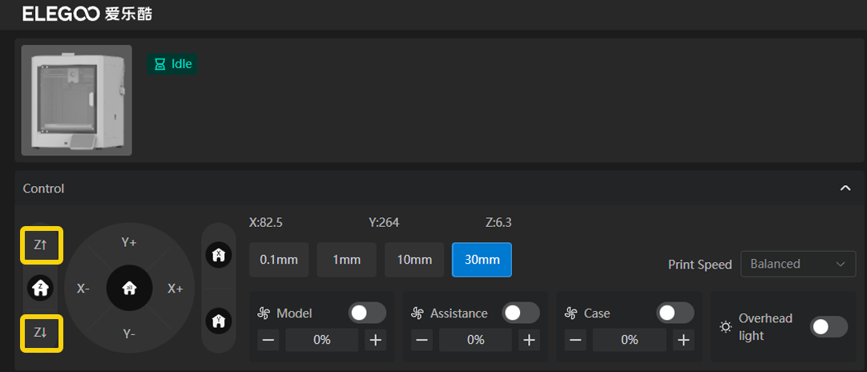Home all axes with center home icon

130,289
